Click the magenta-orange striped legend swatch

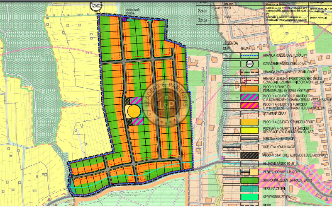click(249, 105)
